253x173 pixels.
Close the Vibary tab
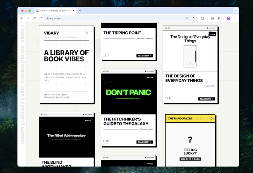click(73, 10)
